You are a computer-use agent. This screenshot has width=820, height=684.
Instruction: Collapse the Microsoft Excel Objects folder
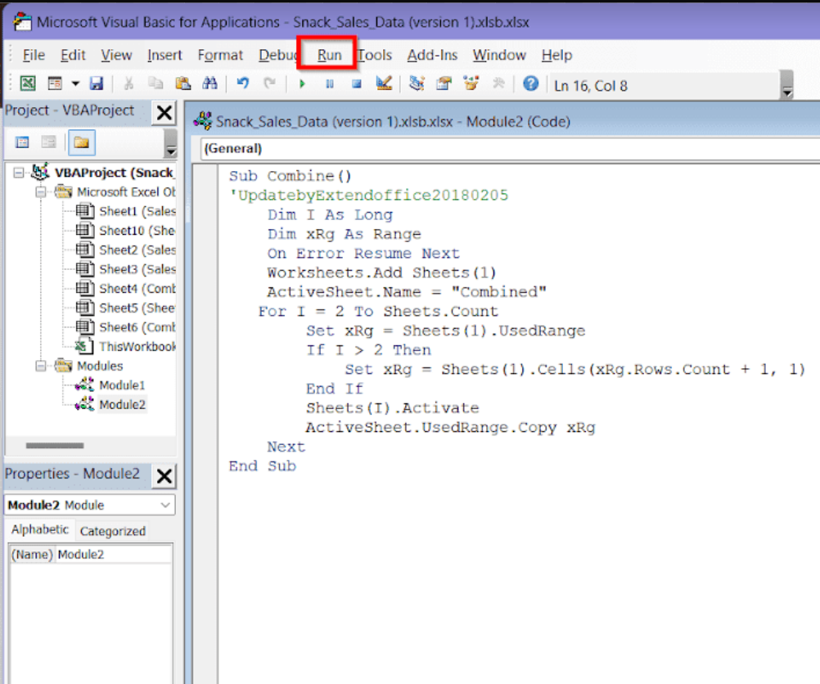coord(41,192)
